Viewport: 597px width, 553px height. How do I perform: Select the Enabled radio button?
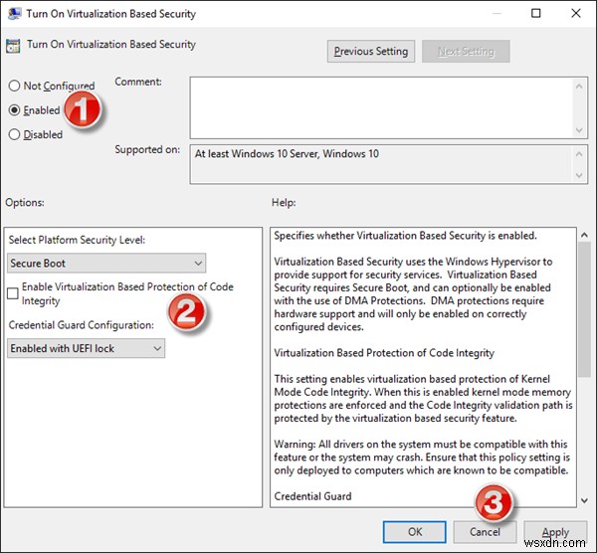click(14, 110)
